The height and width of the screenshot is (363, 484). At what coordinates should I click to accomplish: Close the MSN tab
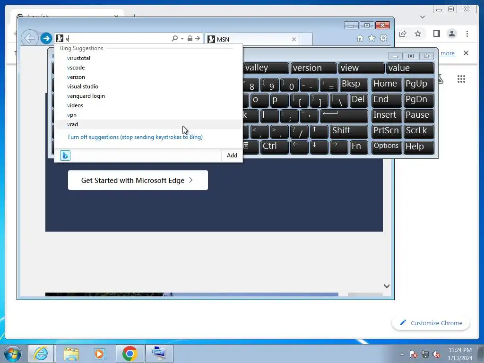pyautogui.click(x=294, y=39)
